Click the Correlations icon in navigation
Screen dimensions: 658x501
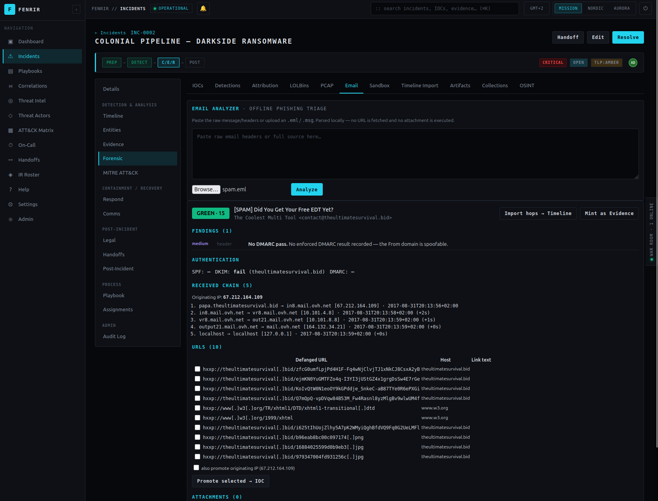tap(11, 86)
